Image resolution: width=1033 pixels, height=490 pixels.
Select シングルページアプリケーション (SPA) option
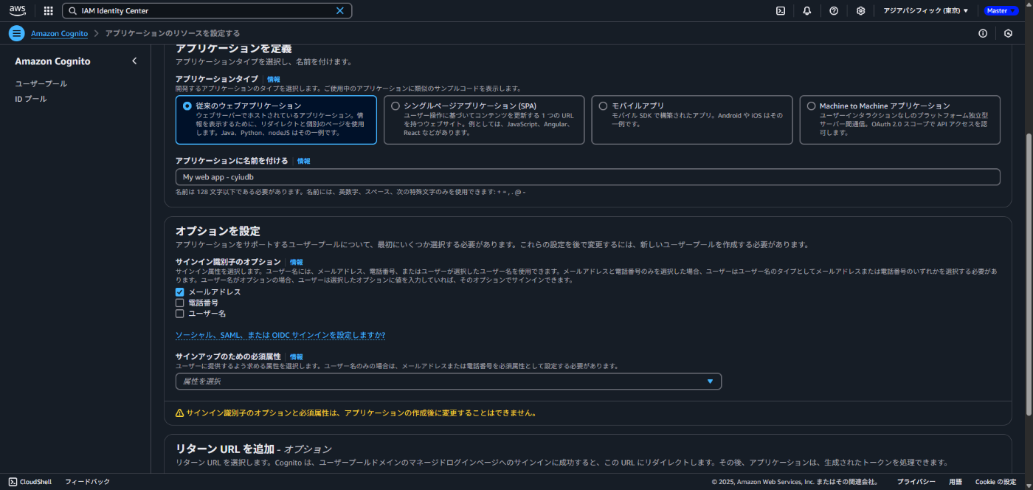(395, 106)
